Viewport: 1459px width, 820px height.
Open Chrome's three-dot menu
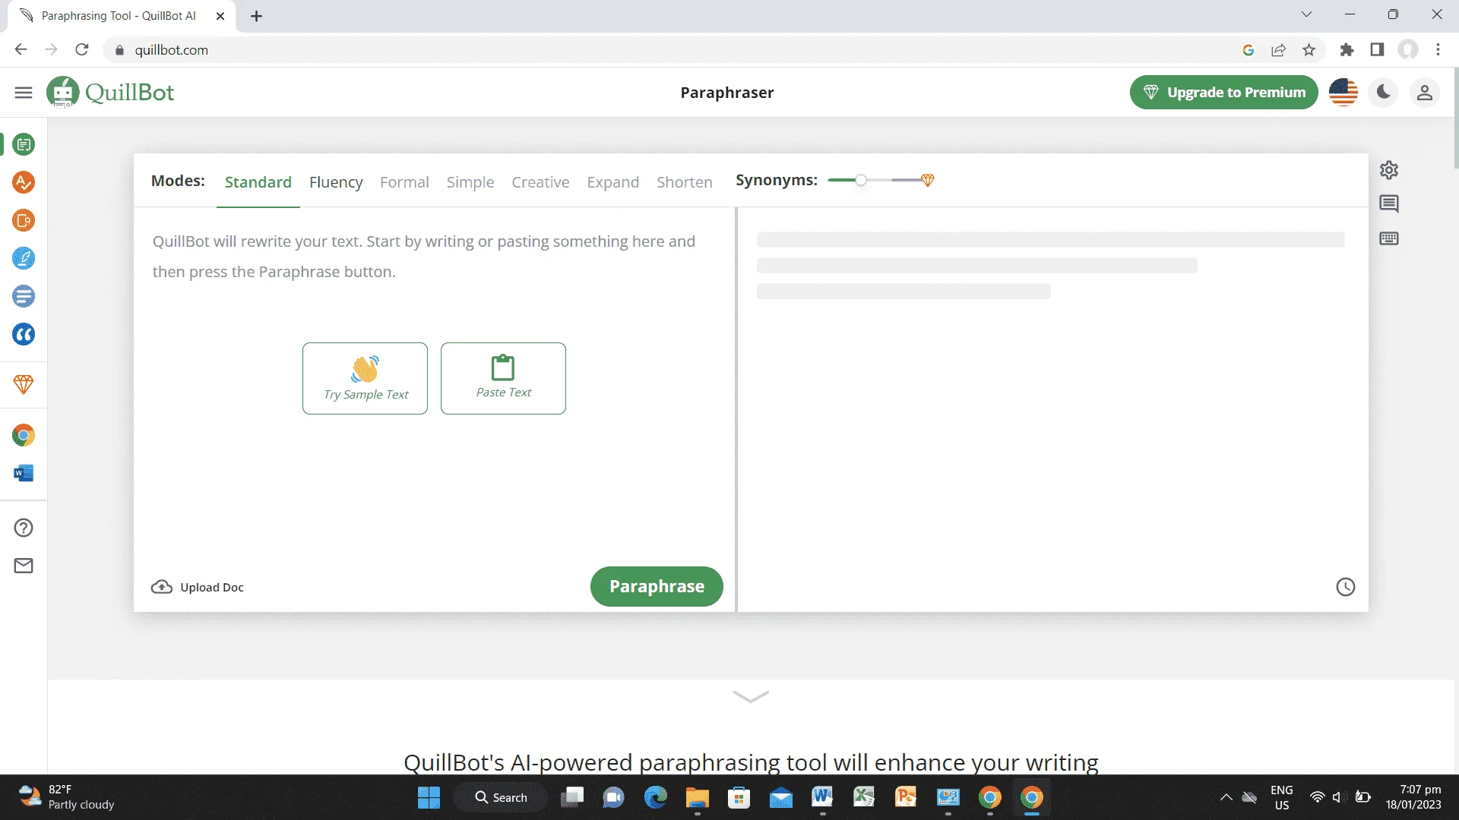(x=1438, y=50)
